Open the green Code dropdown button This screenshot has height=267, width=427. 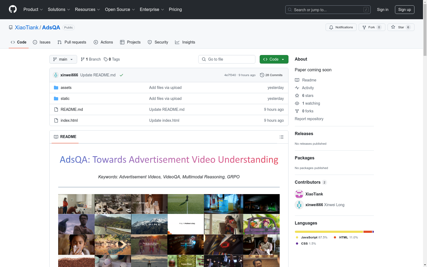point(274,59)
